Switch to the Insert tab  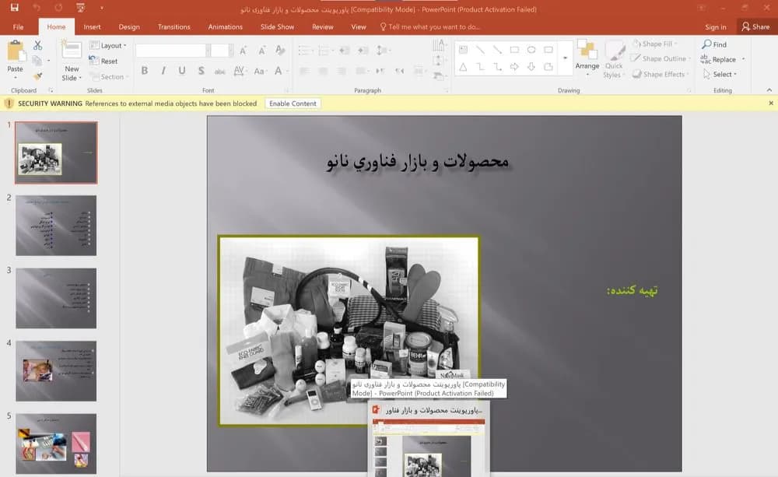(92, 26)
